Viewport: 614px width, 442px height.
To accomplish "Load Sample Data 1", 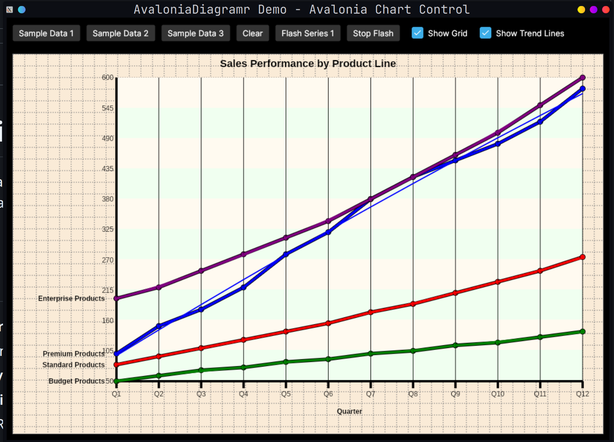I will 46,33.
